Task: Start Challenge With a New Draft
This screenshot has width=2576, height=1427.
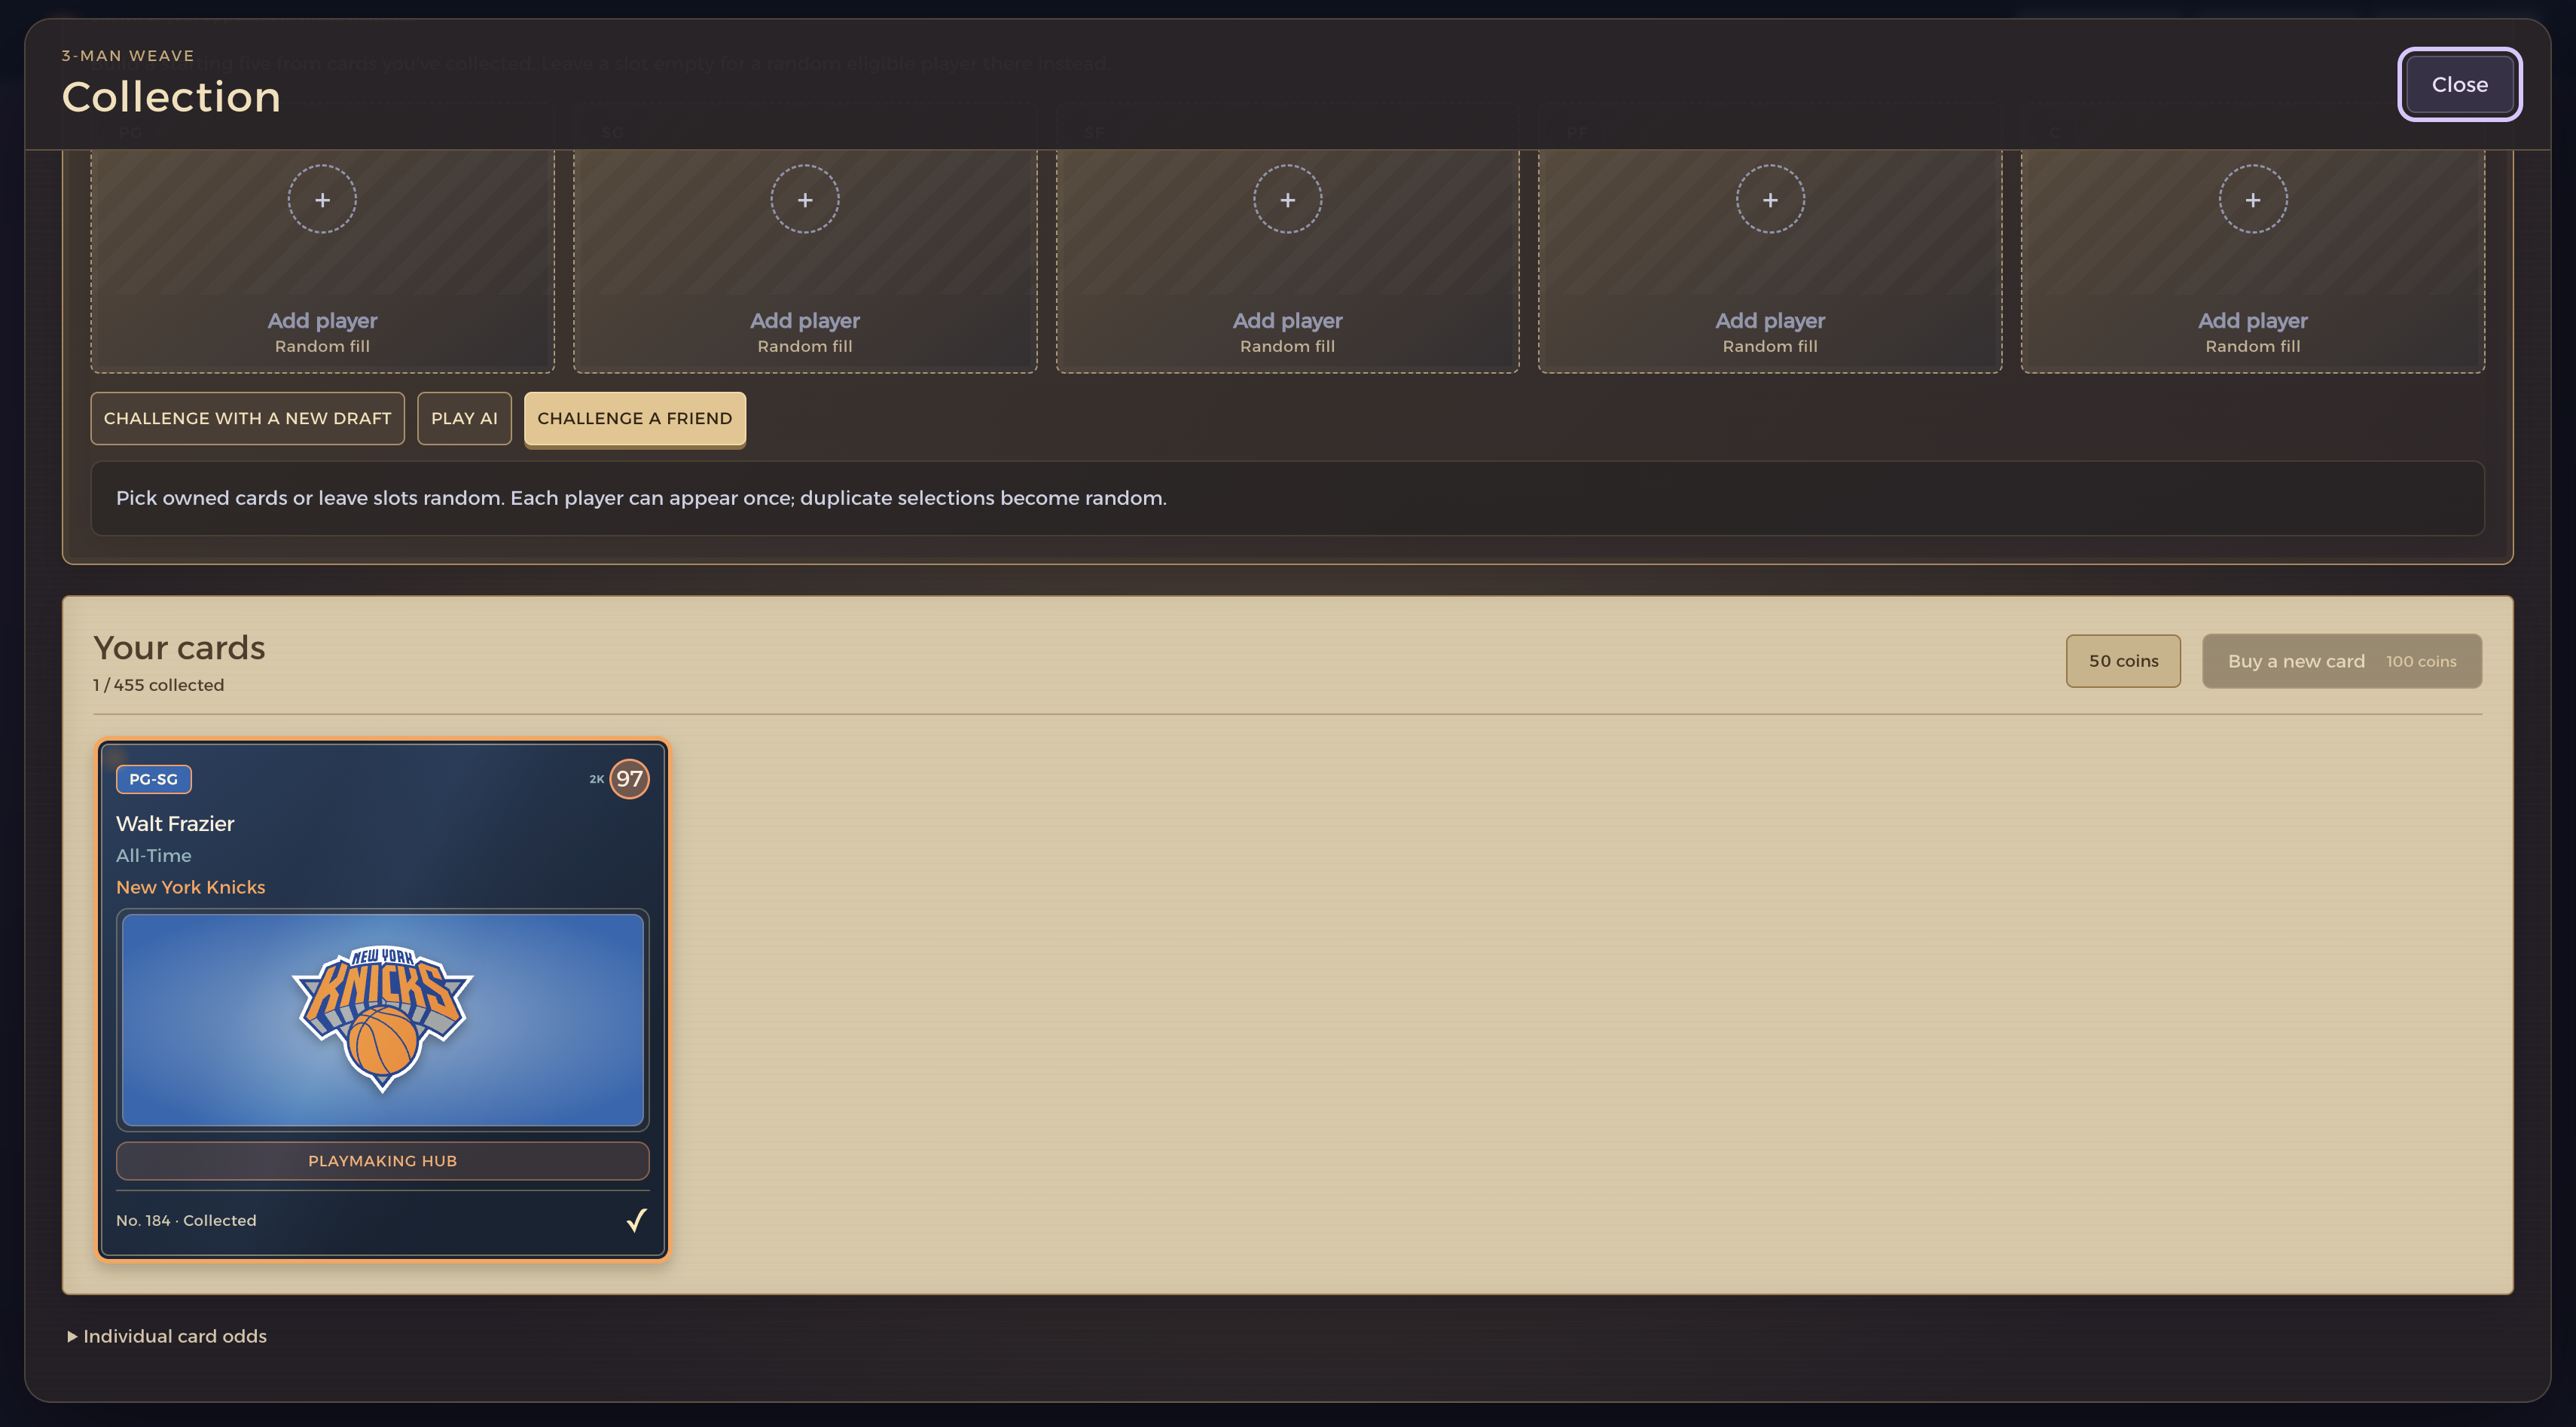Action: [x=247, y=418]
